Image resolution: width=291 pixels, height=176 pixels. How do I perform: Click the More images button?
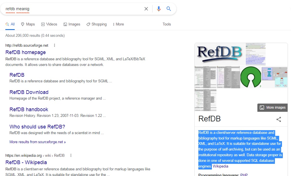point(272,108)
